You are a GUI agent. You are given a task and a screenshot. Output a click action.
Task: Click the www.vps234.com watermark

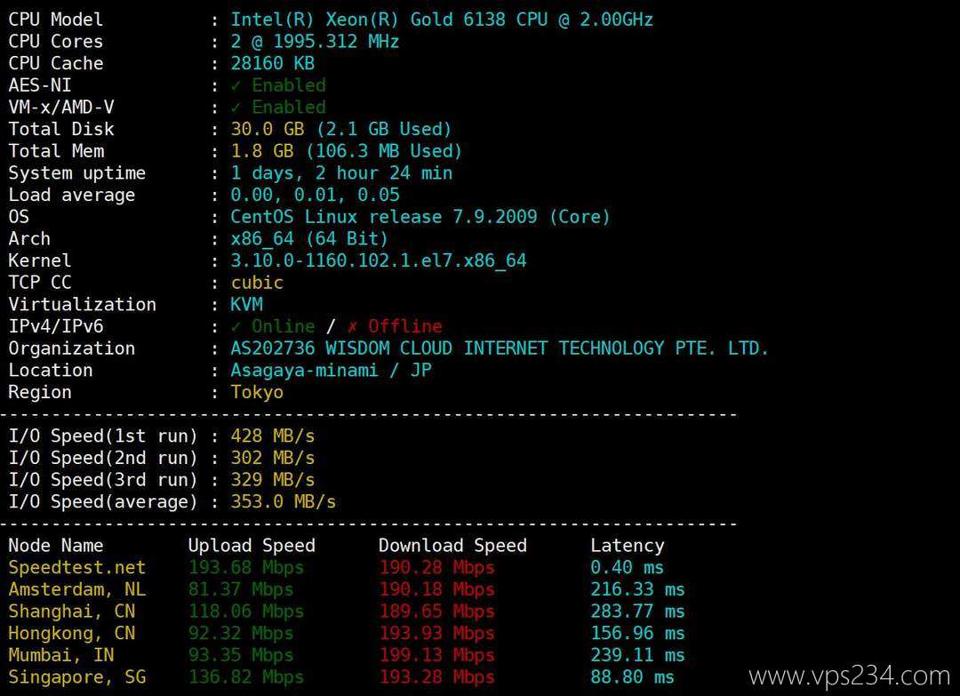point(849,676)
